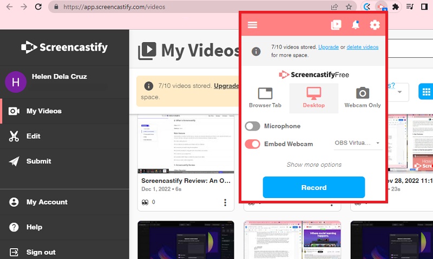Bookmark this page with the star
Screen dimensions: 433x259
tap(349, 7)
